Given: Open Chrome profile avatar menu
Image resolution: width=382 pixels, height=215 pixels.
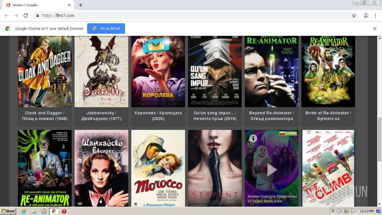Looking at the screenshot, I should pyautogui.click(x=366, y=16).
